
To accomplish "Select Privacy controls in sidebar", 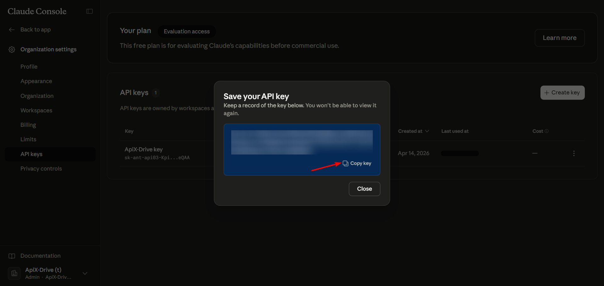I will coord(41,169).
